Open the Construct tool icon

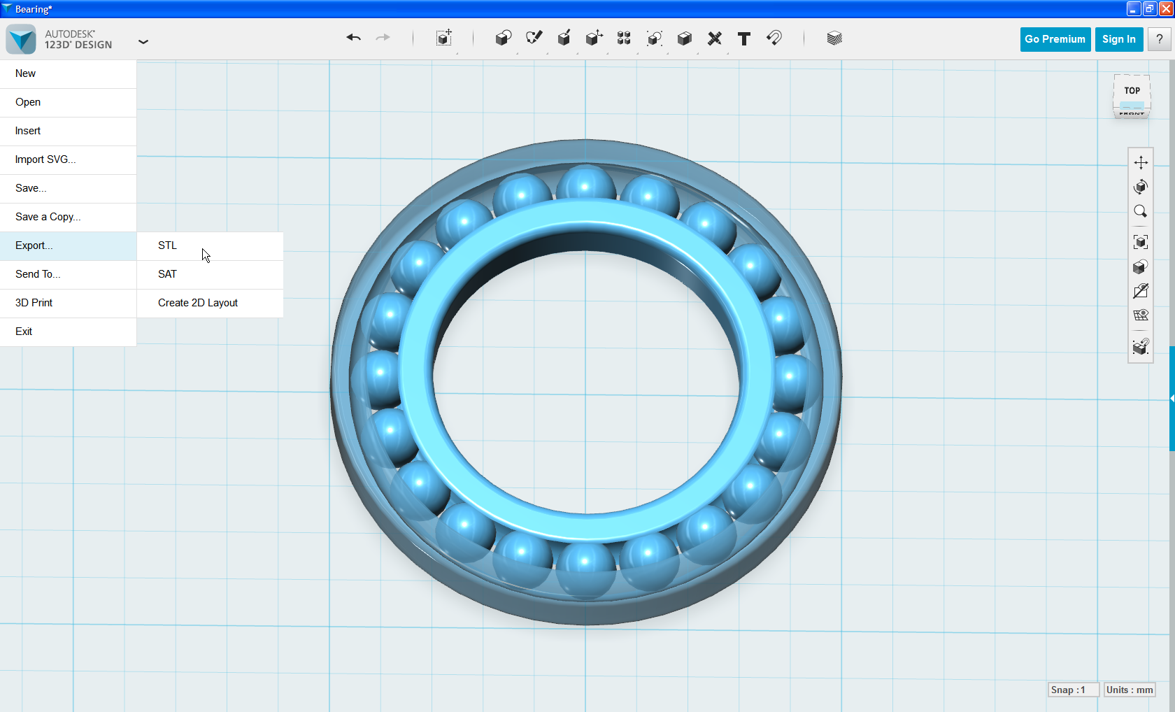[564, 38]
